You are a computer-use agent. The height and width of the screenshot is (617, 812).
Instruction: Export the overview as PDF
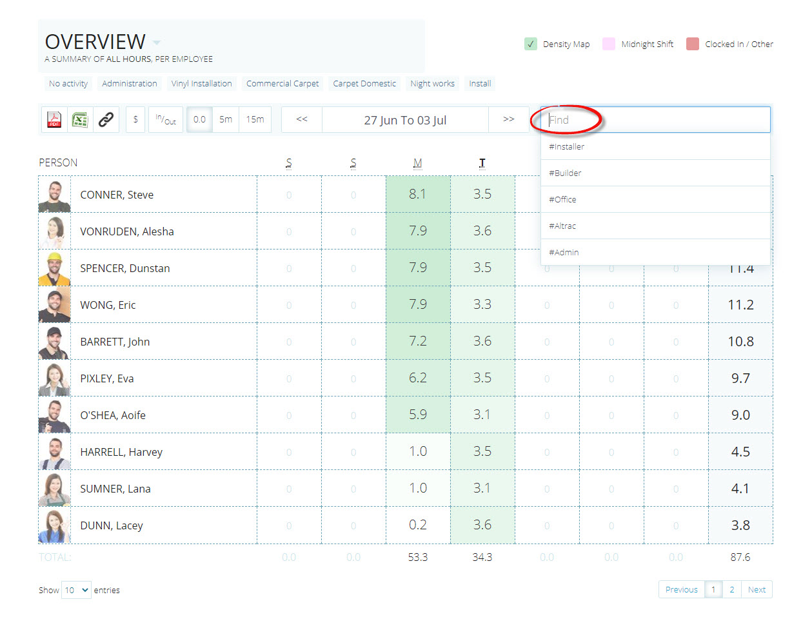point(54,120)
